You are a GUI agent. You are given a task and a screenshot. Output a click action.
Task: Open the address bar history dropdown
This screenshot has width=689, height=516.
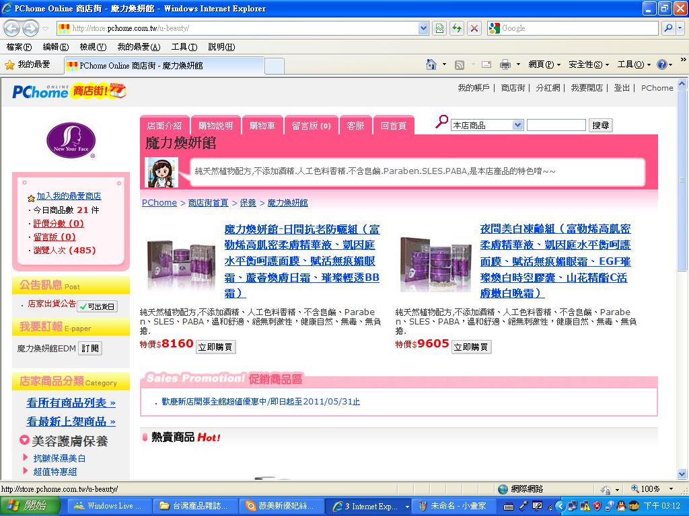(x=423, y=28)
